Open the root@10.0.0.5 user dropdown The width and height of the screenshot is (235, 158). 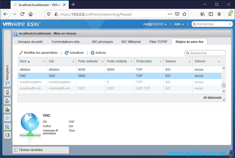click(x=155, y=24)
